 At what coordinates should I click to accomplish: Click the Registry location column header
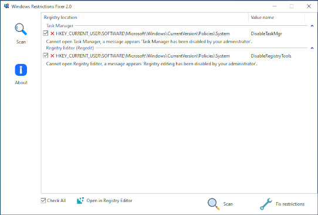coord(145,18)
